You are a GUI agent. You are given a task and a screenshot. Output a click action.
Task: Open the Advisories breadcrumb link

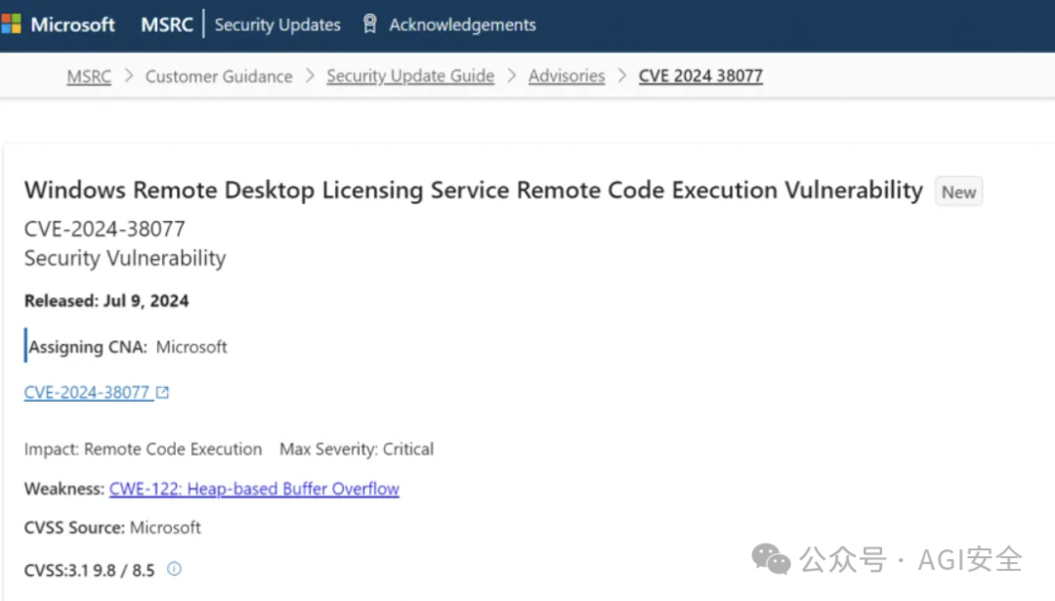[567, 76]
